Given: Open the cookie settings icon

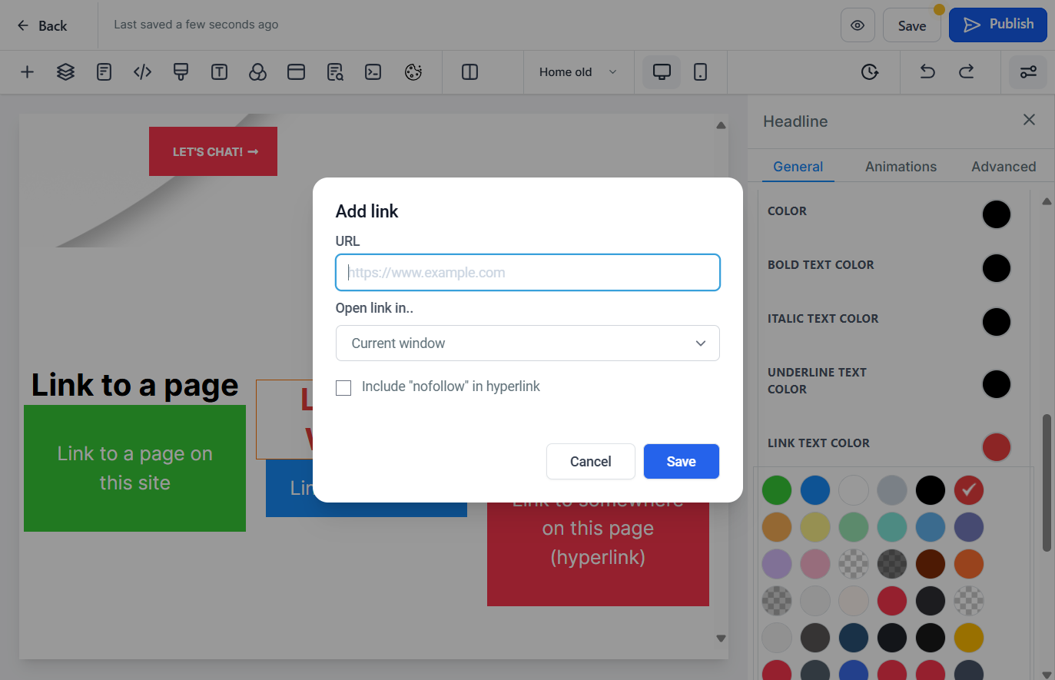Looking at the screenshot, I should pos(413,72).
